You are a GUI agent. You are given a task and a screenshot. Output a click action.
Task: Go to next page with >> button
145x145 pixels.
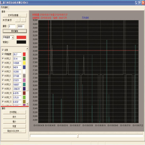click(x=24, y=20)
